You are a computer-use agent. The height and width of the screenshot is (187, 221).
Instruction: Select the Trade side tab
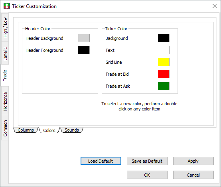click(x=5, y=75)
